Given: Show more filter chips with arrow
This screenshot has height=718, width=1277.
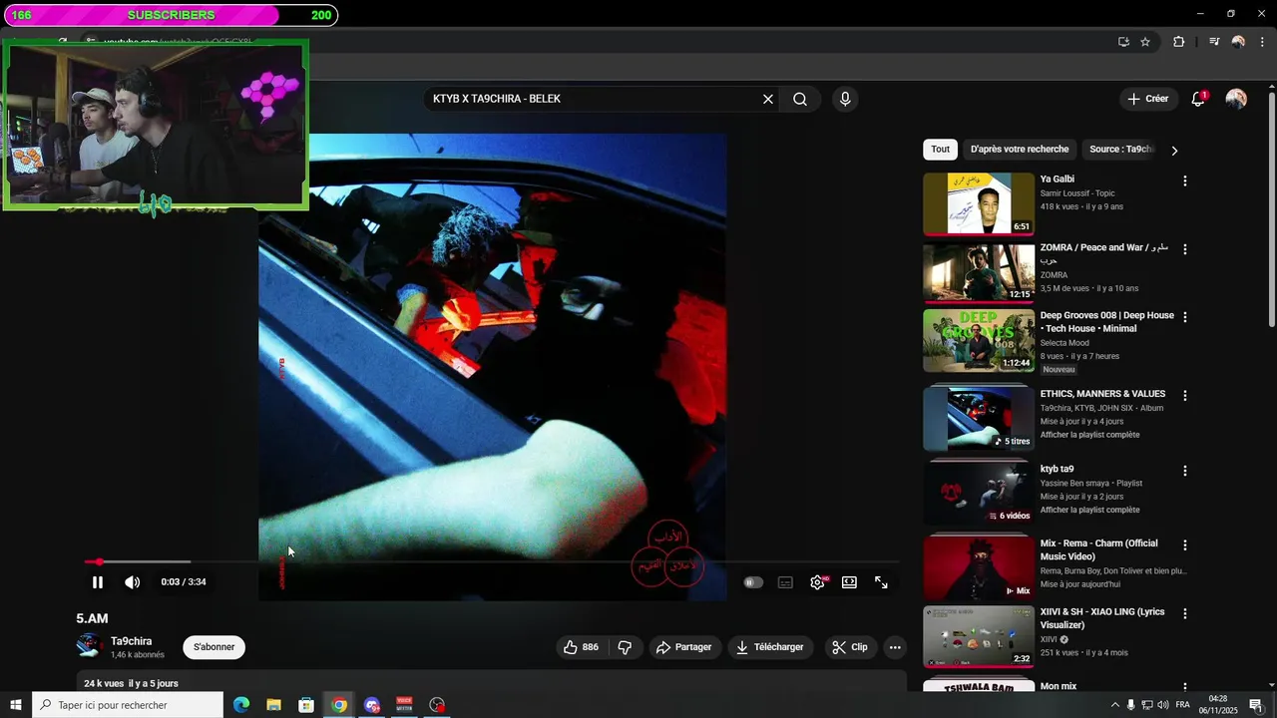Looking at the screenshot, I should pos(1174,151).
